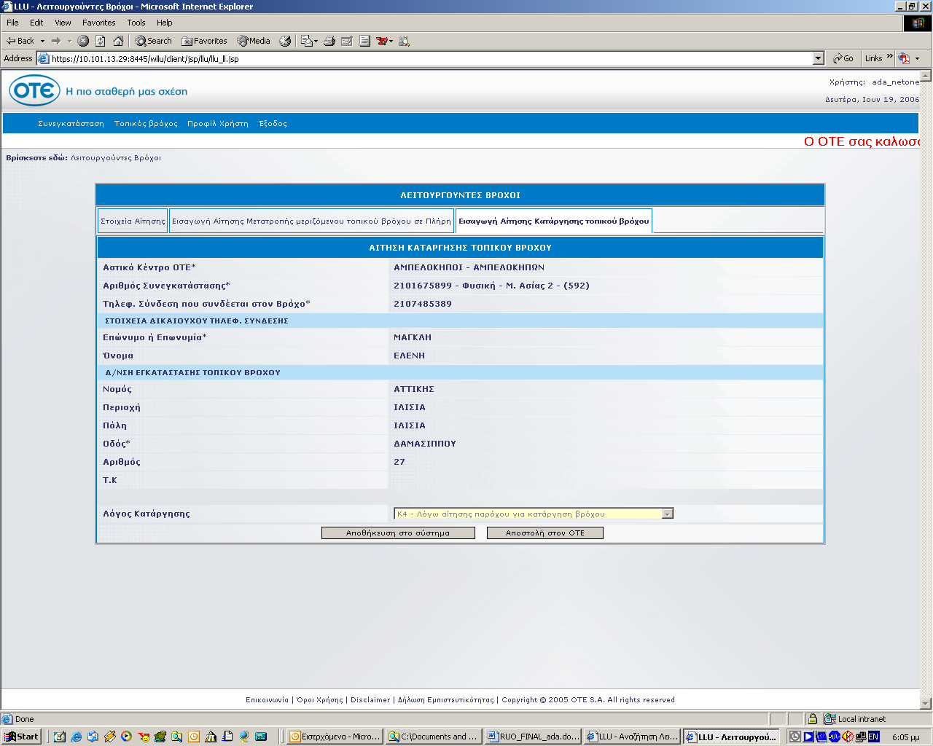Open the Mail icon dropdown arrow
The height and width of the screenshot is (746, 933).
point(316,41)
